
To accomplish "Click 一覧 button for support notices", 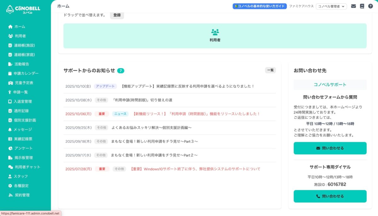I will [x=270, y=70].
